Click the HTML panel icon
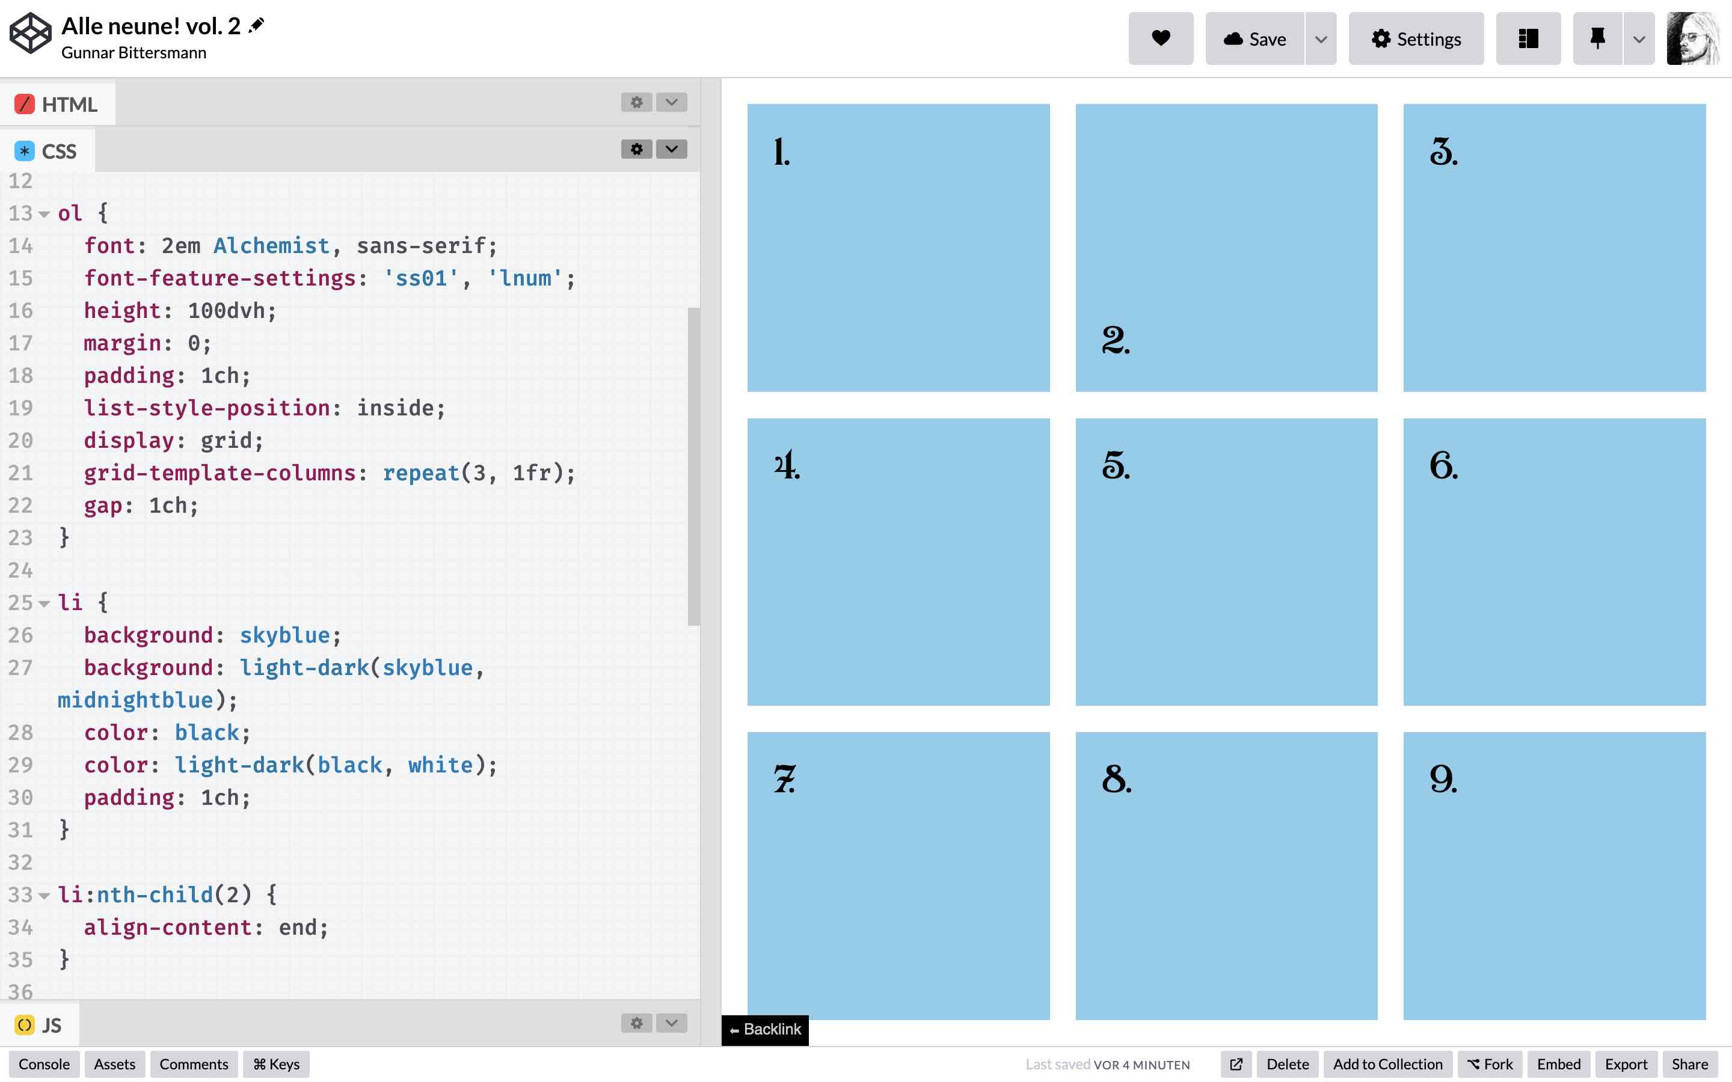The height and width of the screenshot is (1082, 1732). pos(23,103)
